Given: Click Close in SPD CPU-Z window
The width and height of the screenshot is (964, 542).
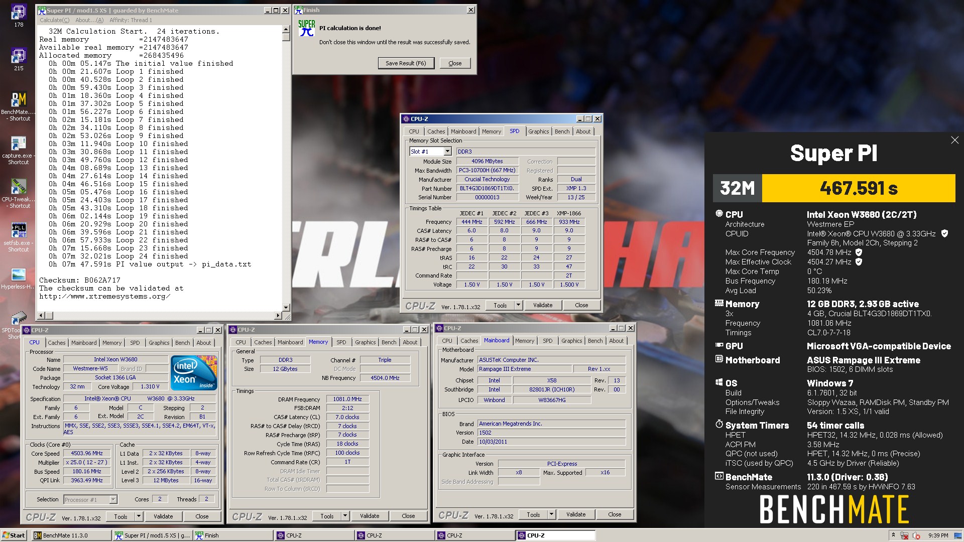Looking at the screenshot, I should point(581,305).
